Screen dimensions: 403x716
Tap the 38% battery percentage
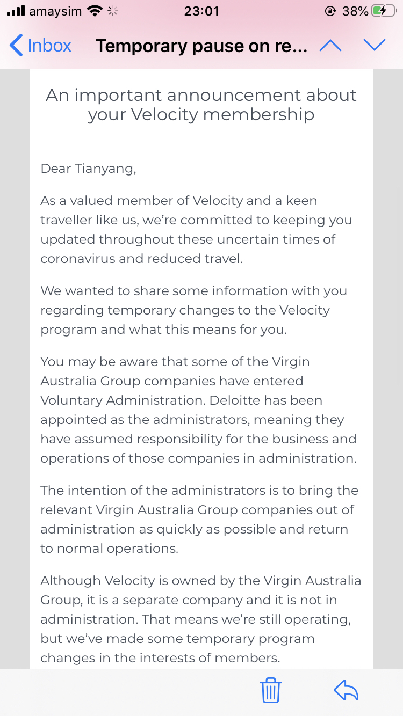click(355, 11)
